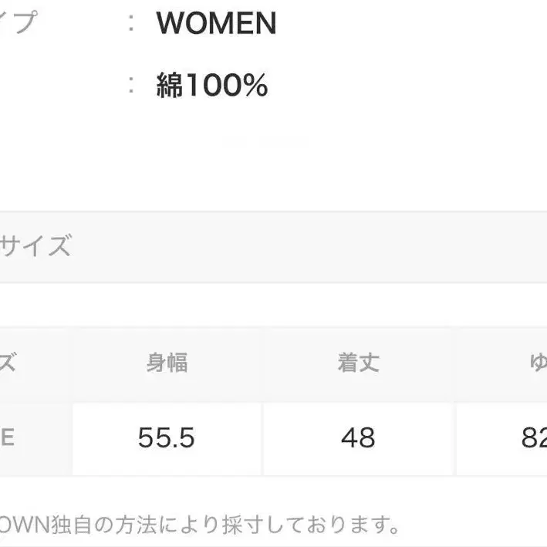The width and height of the screenshot is (547, 547).
Task: Click the 身幅 column header
Action: (167, 363)
